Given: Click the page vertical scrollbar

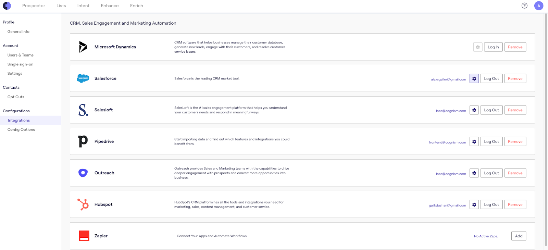Looking at the screenshot, I should (x=546, y=130).
